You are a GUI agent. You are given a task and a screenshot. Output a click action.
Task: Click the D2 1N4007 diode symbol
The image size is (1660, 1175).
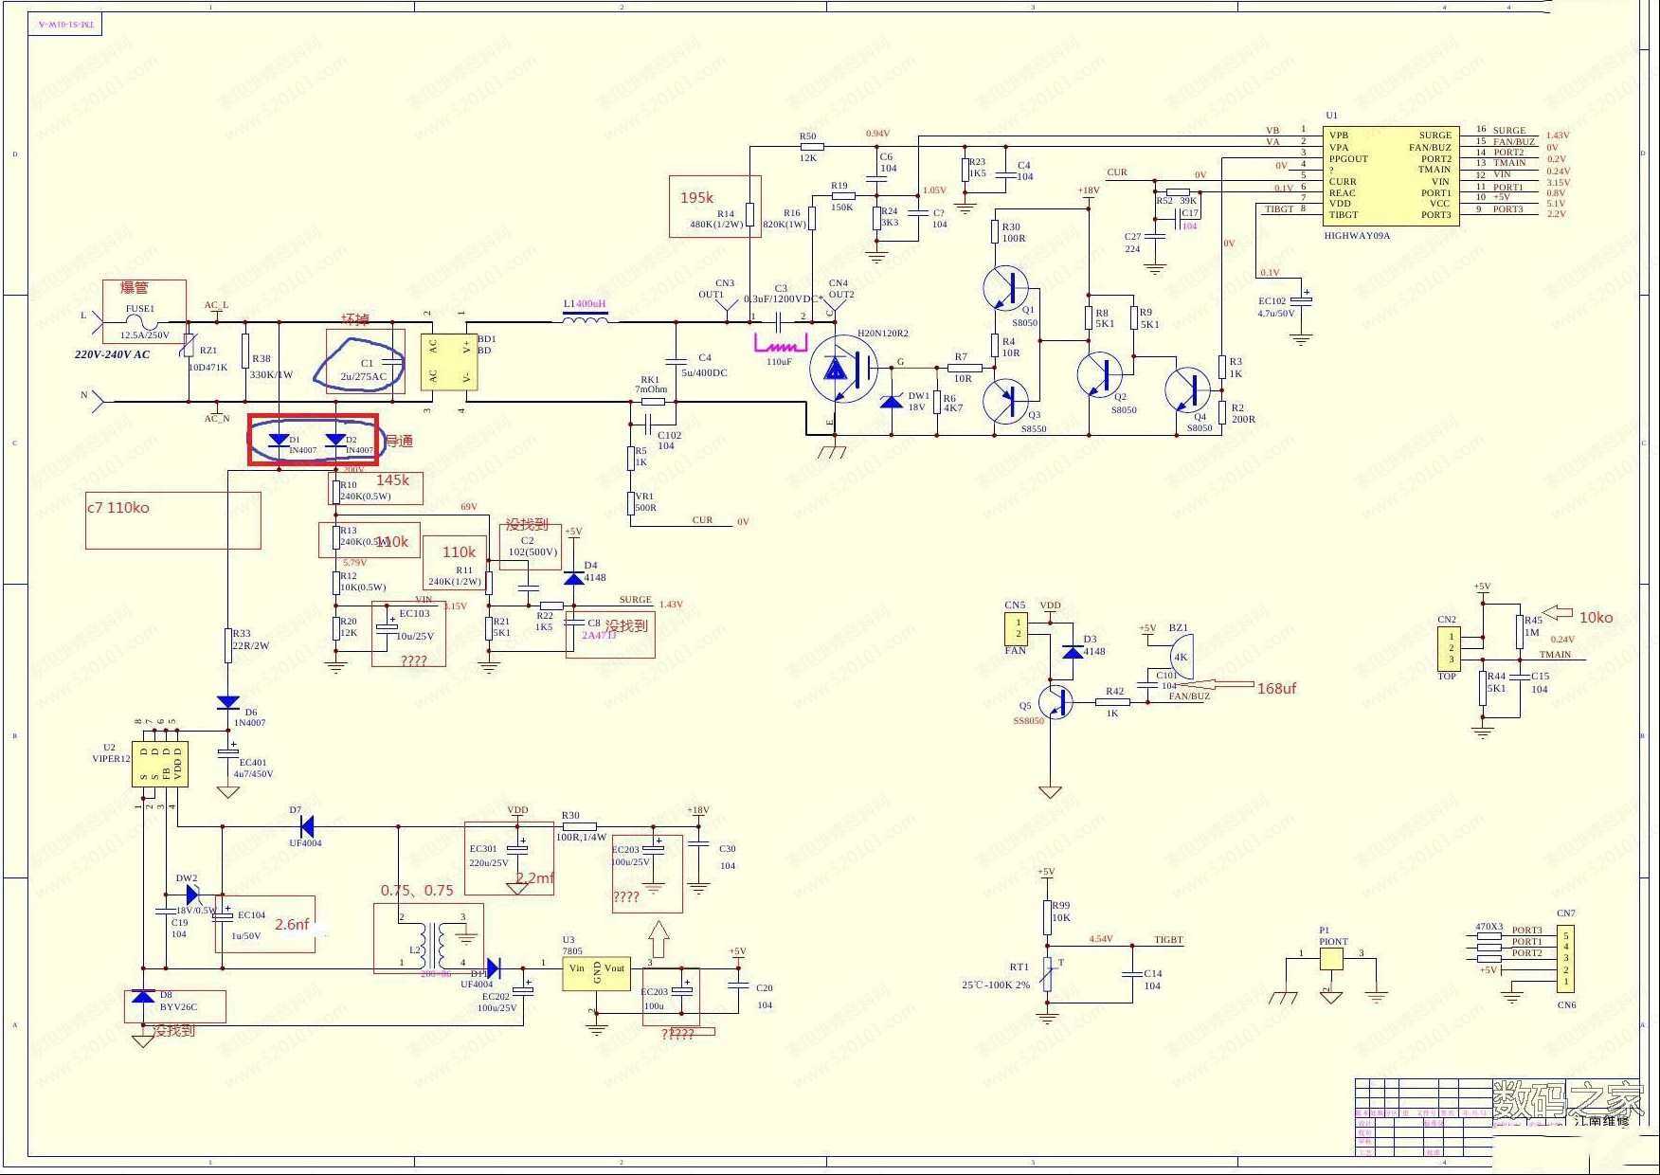tap(335, 440)
